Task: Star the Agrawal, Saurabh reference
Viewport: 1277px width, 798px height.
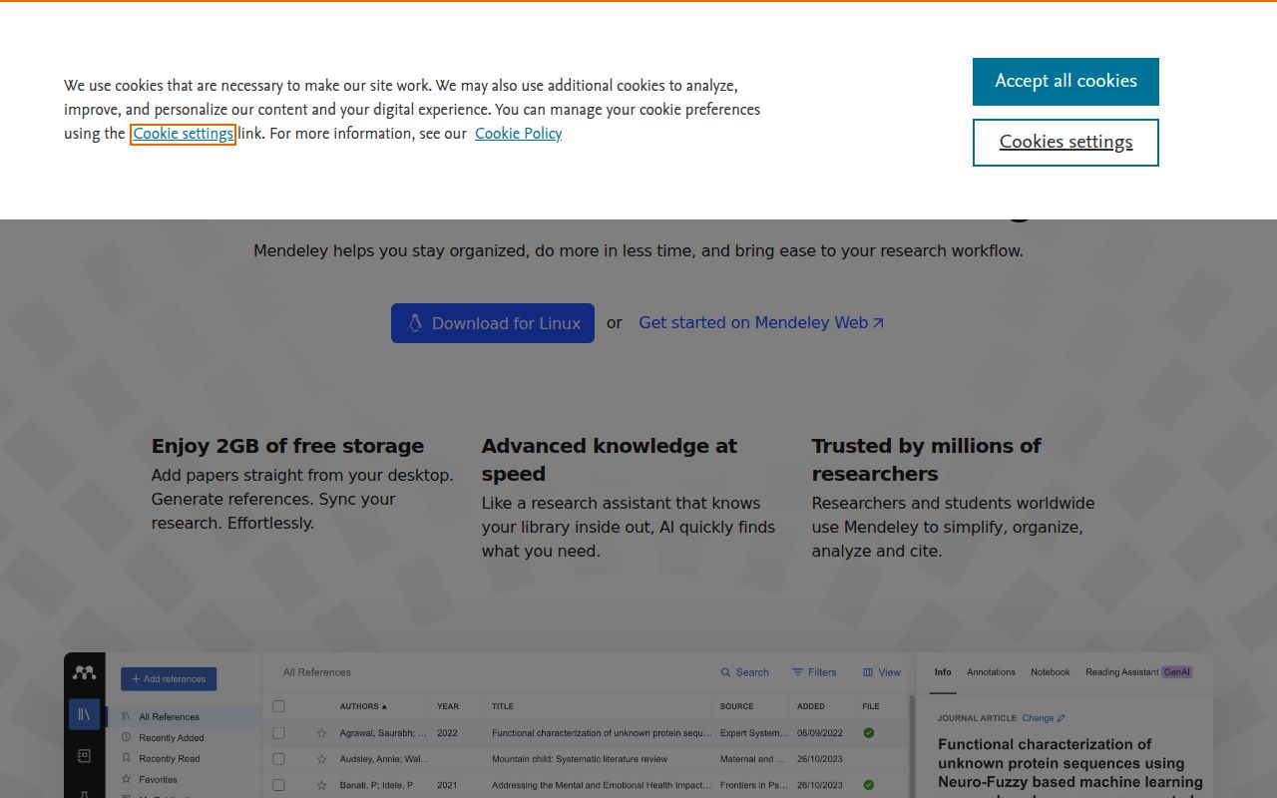Action: coord(321,733)
